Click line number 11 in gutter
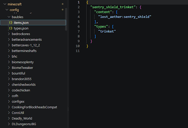 [x=78, y=51]
